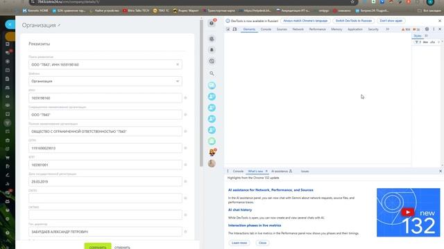Toggle the :hov element state button

(x=425, y=42)
